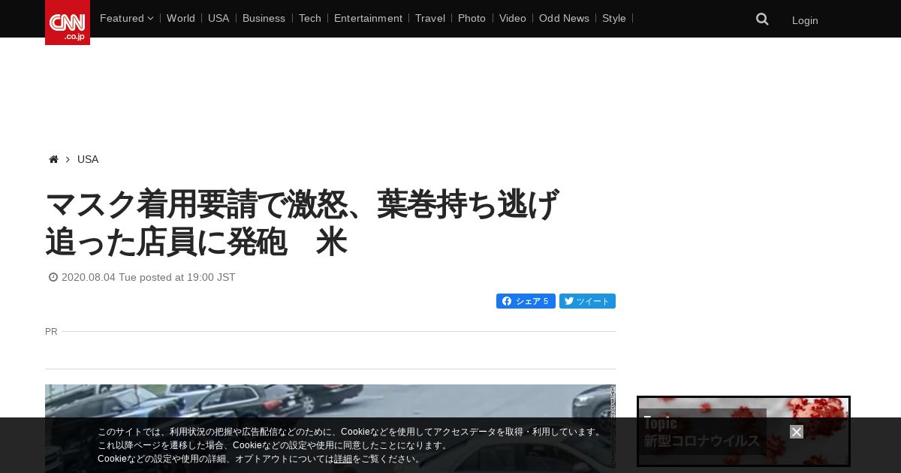Open the Video section
The image size is (901, 473).
pyautogui.click(x=513, y=18)
